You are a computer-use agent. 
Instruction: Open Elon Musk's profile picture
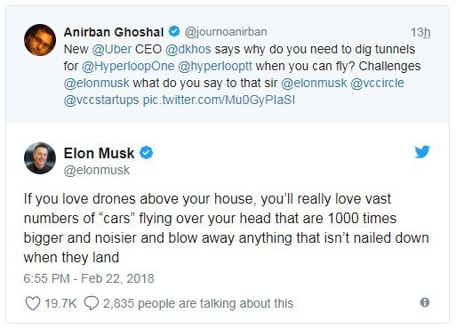tap(40, 158)
